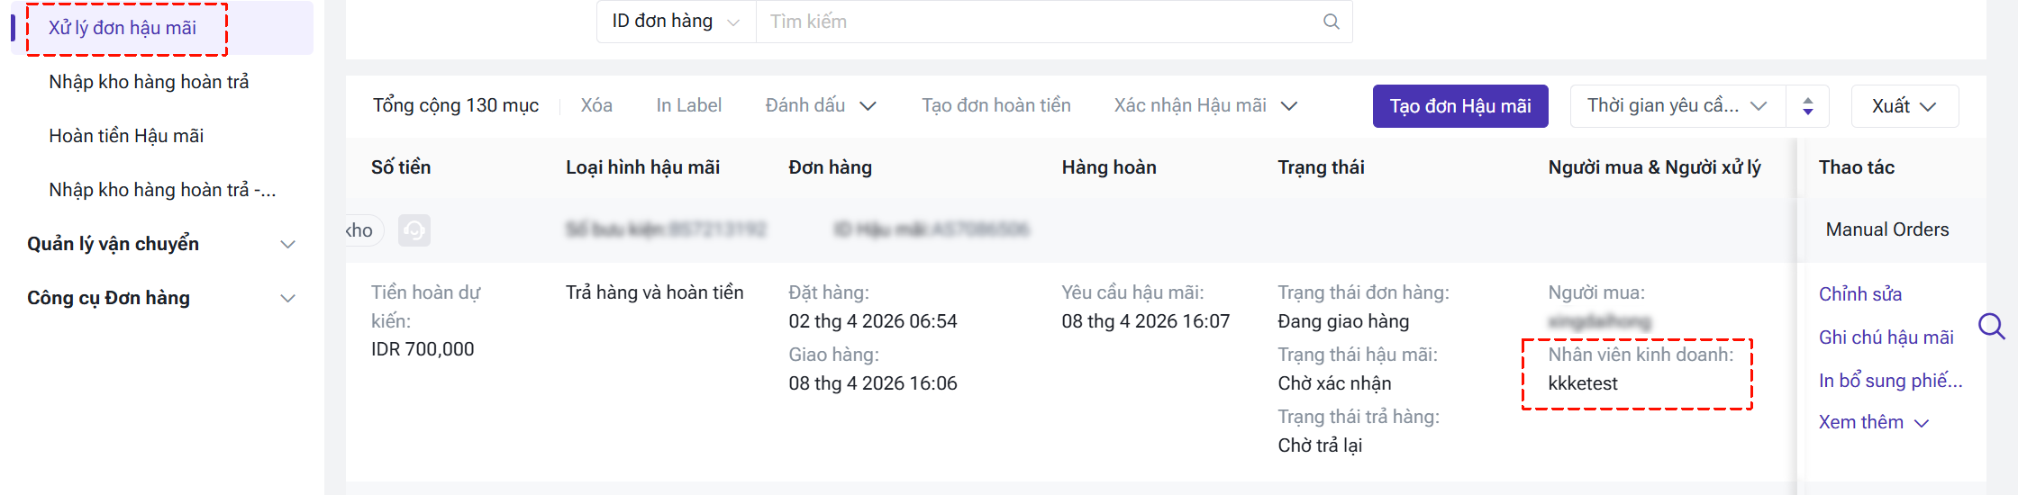
Task: Open Ghi chú hậu mãi link
Action: 1886,337
